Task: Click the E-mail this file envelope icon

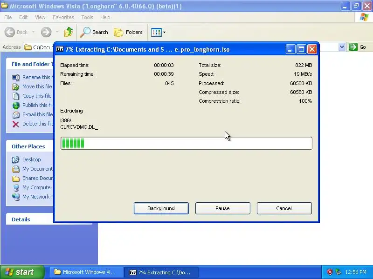Action: pos(16,114)
